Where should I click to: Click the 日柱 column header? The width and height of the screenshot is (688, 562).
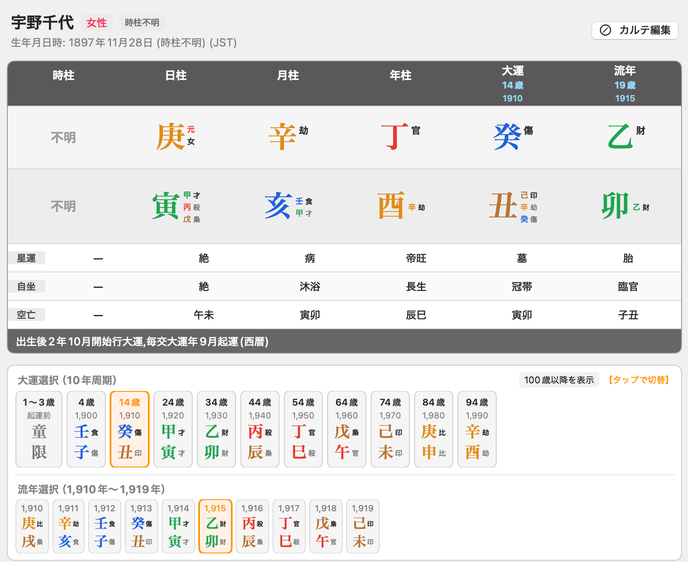point(176,76)
